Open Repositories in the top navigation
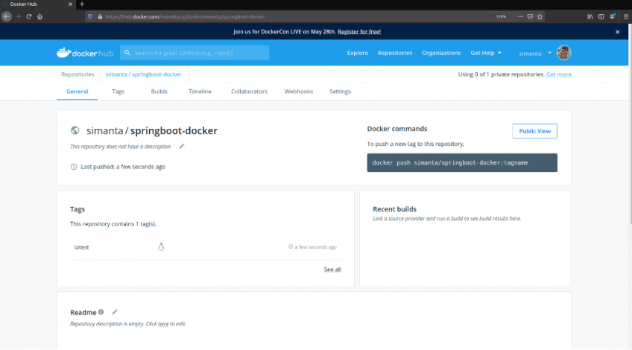The height and width of the screenshot is (350, 632). coord(395,53)
